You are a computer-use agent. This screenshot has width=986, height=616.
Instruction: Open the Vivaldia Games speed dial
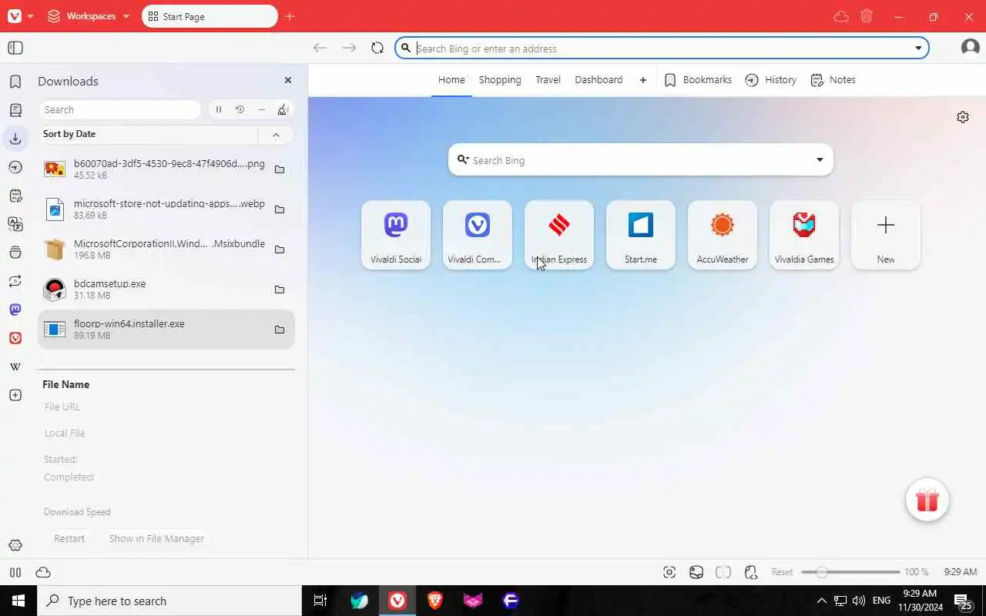click(804, 235)
